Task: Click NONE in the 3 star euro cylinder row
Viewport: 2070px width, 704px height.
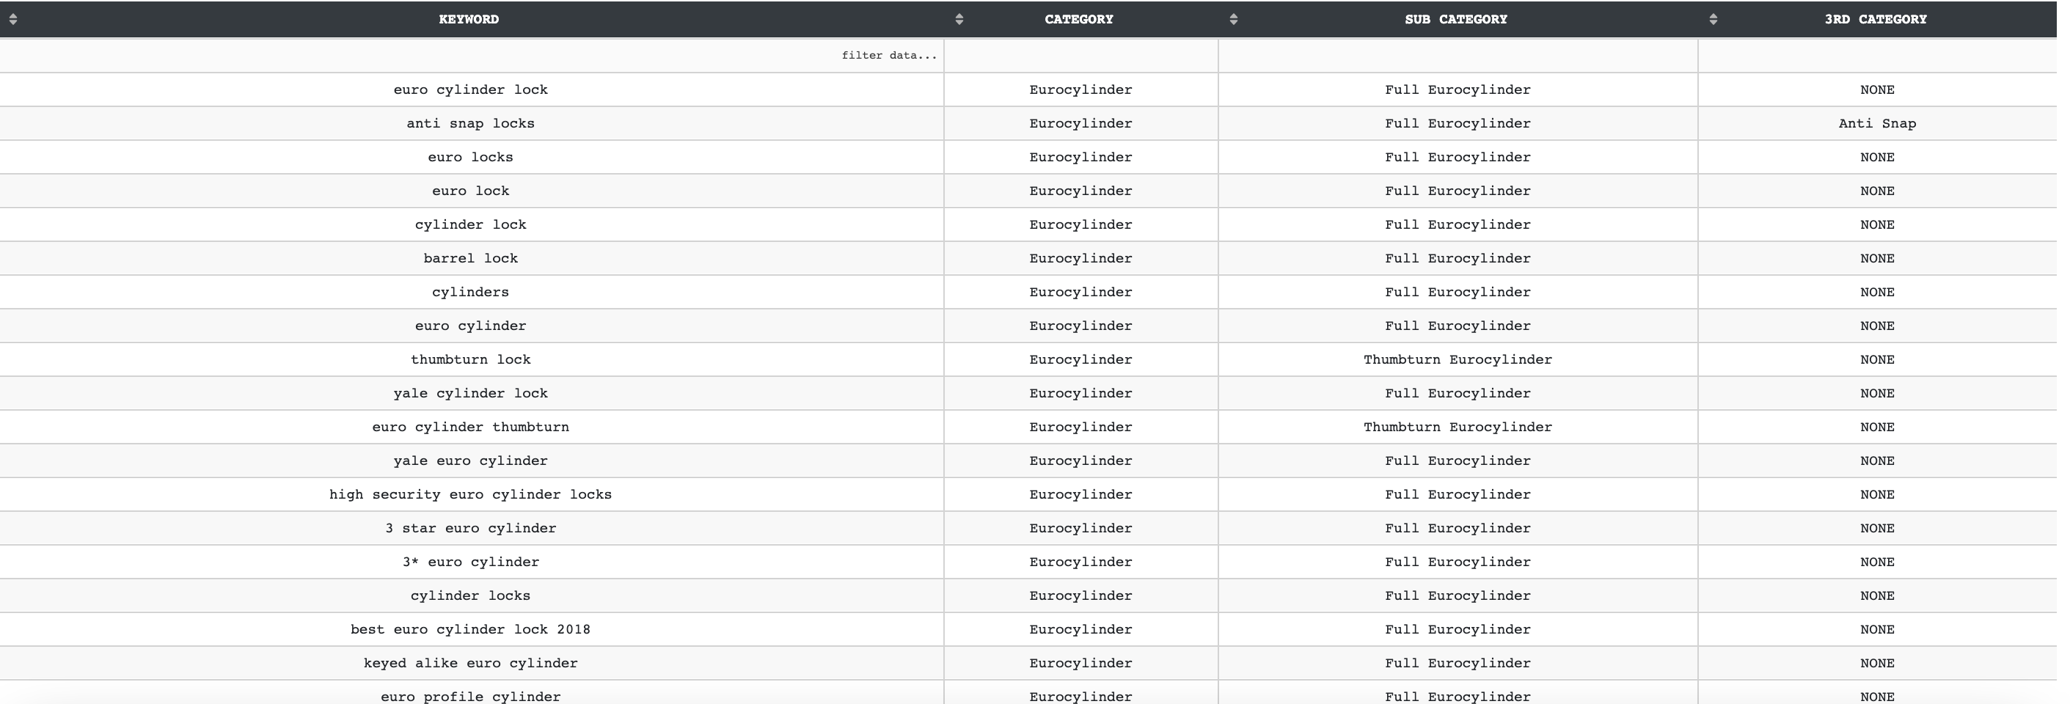Action: click(x=1877, y=528)
